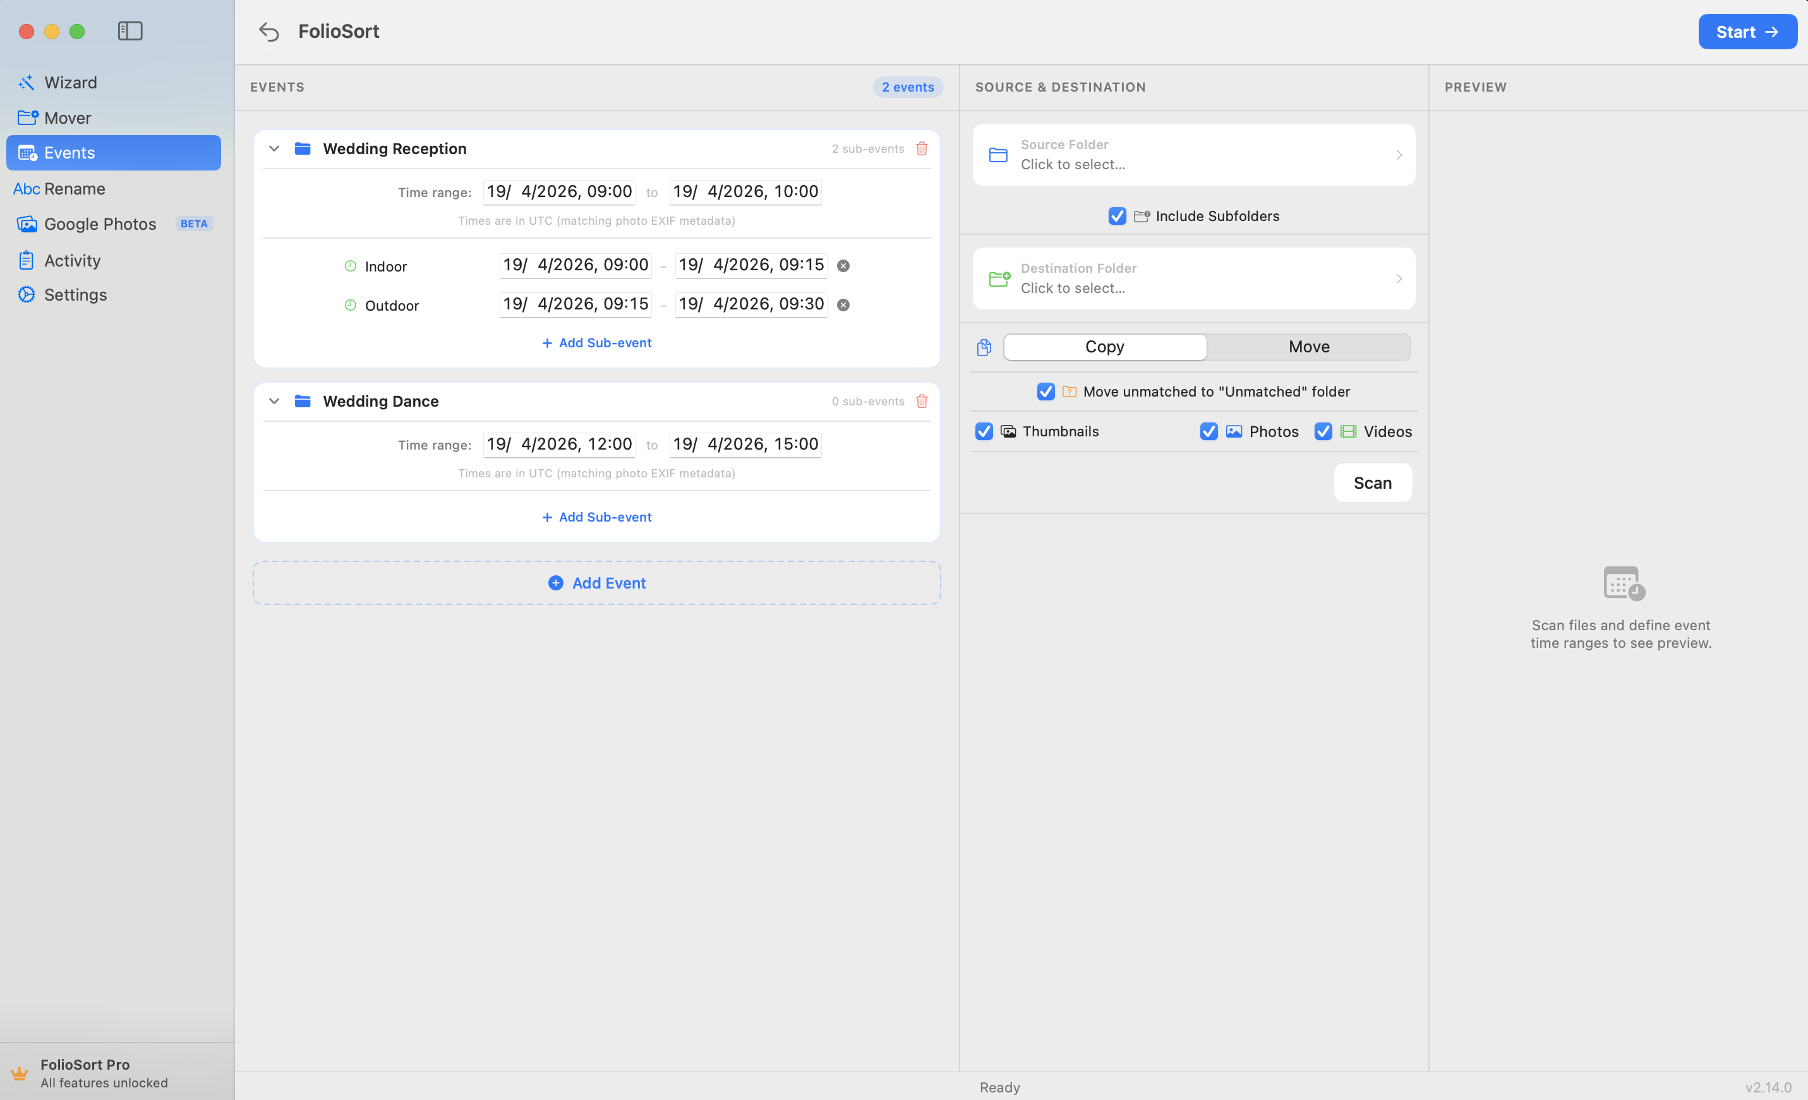Toggle the Thumbnails checkbox

[984, 431]
